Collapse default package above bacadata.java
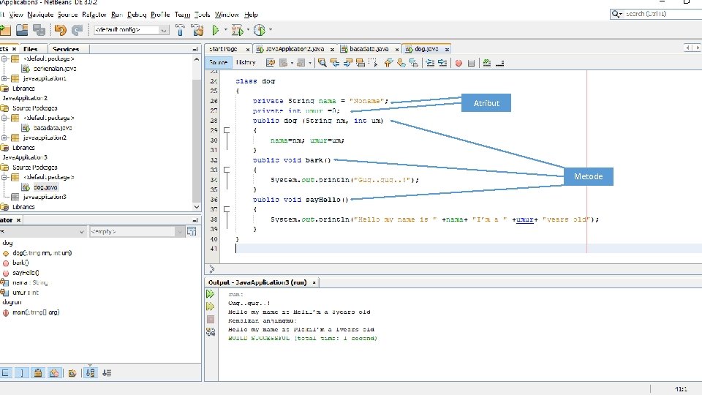This screenshot has width=702, height=395. 4,118
